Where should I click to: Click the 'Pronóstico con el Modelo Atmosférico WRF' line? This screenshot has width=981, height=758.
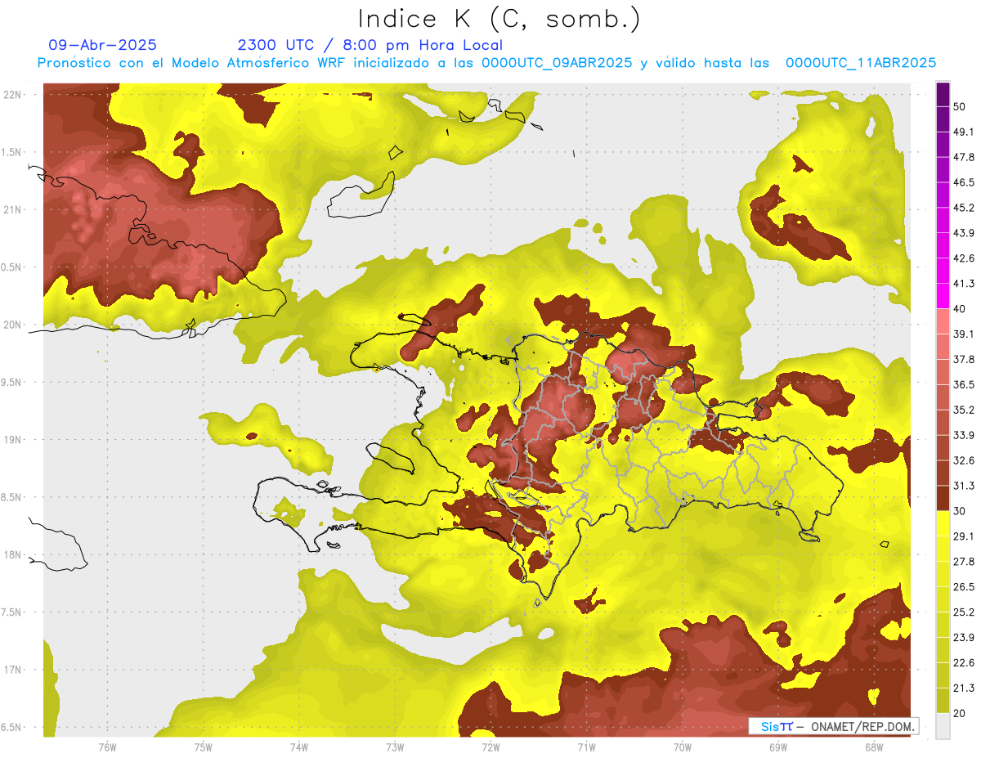[486, 63]
